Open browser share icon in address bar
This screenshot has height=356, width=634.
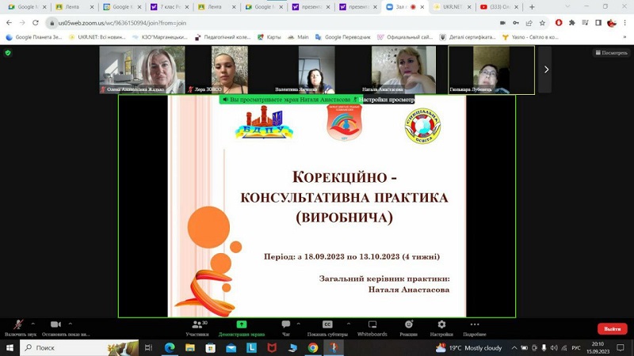click(529, 23)
